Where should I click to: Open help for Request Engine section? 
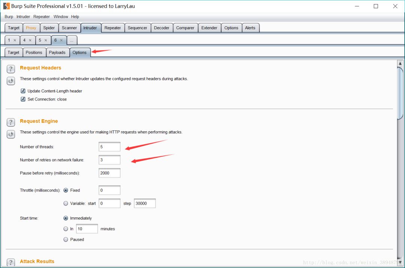click(10, 122)
